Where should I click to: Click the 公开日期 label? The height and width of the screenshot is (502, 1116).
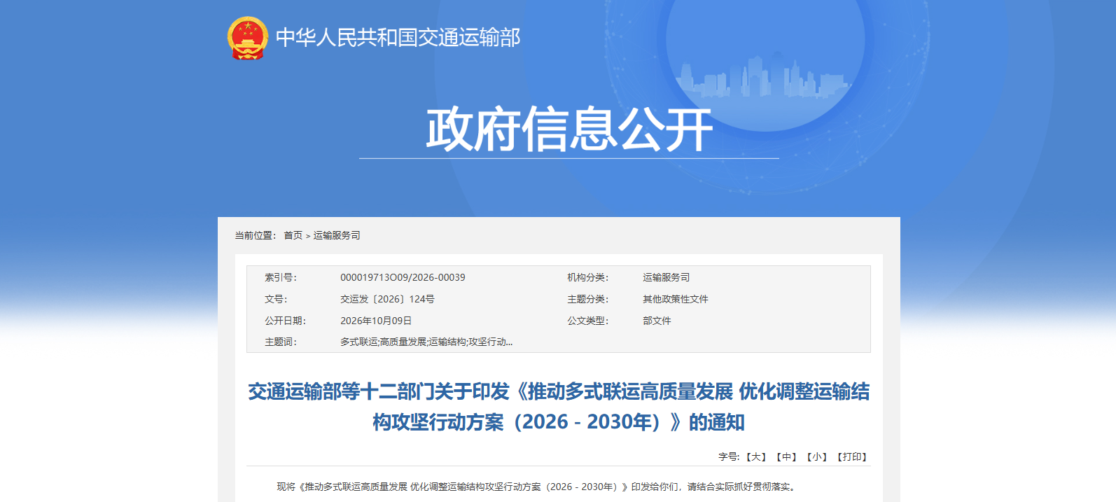click(x=286, y=321)
